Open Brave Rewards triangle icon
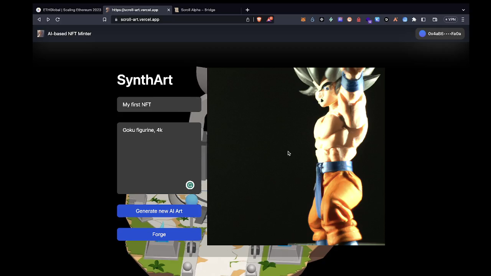This screenshot has width=491, height=276. [x=270, y=19]
